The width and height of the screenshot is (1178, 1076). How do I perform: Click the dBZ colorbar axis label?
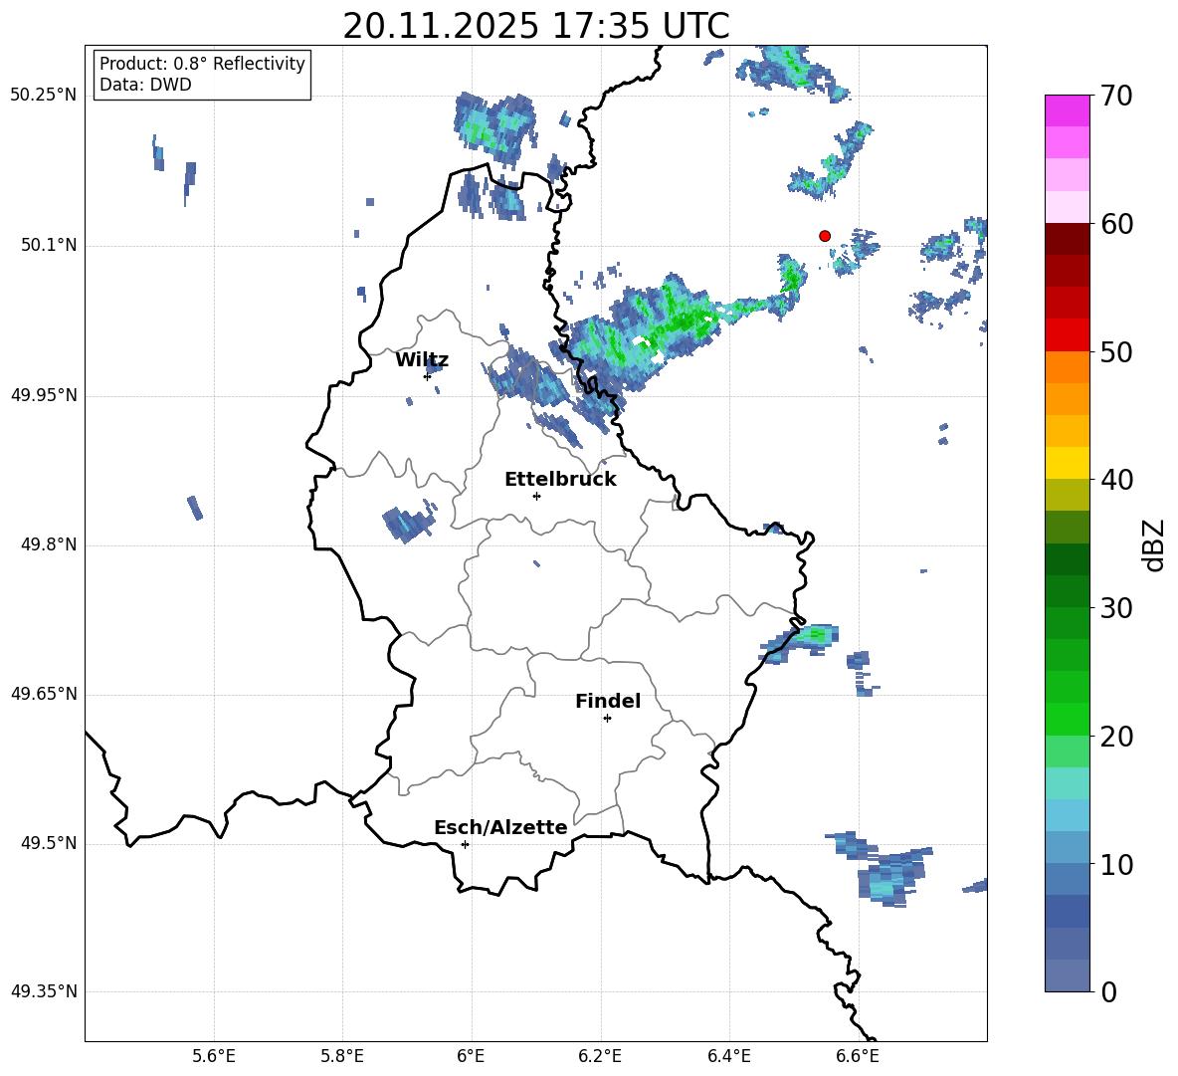(x=1153, y=544)
